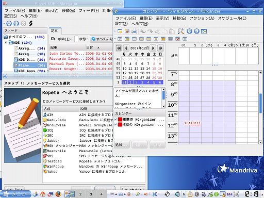
Task: Click 追加... button under calendar list
Action: click(122, 145)
